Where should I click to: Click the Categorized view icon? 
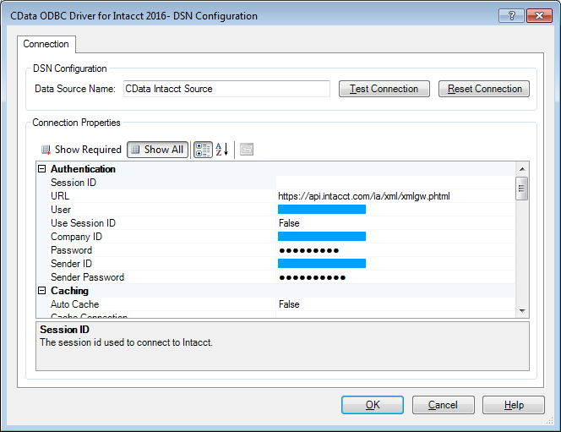(203, 150)
